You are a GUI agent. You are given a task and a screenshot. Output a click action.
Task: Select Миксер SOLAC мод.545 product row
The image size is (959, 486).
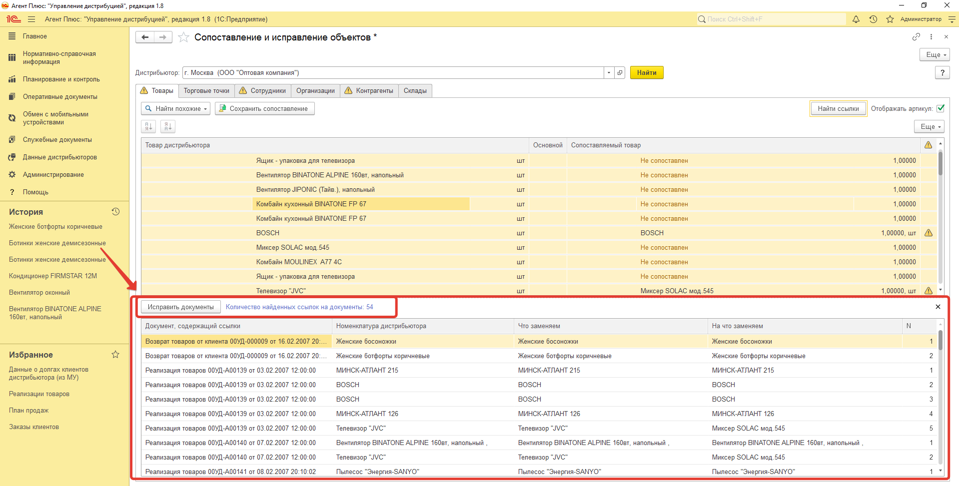pyautogui.click(x=539, y=248)
